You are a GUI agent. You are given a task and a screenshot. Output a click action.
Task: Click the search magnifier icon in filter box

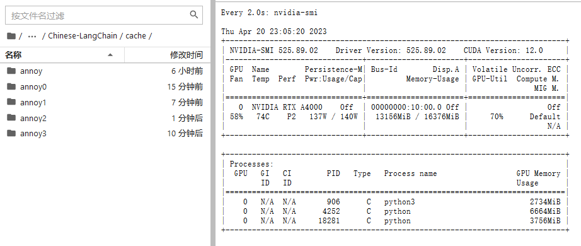[x=194, y=15]
